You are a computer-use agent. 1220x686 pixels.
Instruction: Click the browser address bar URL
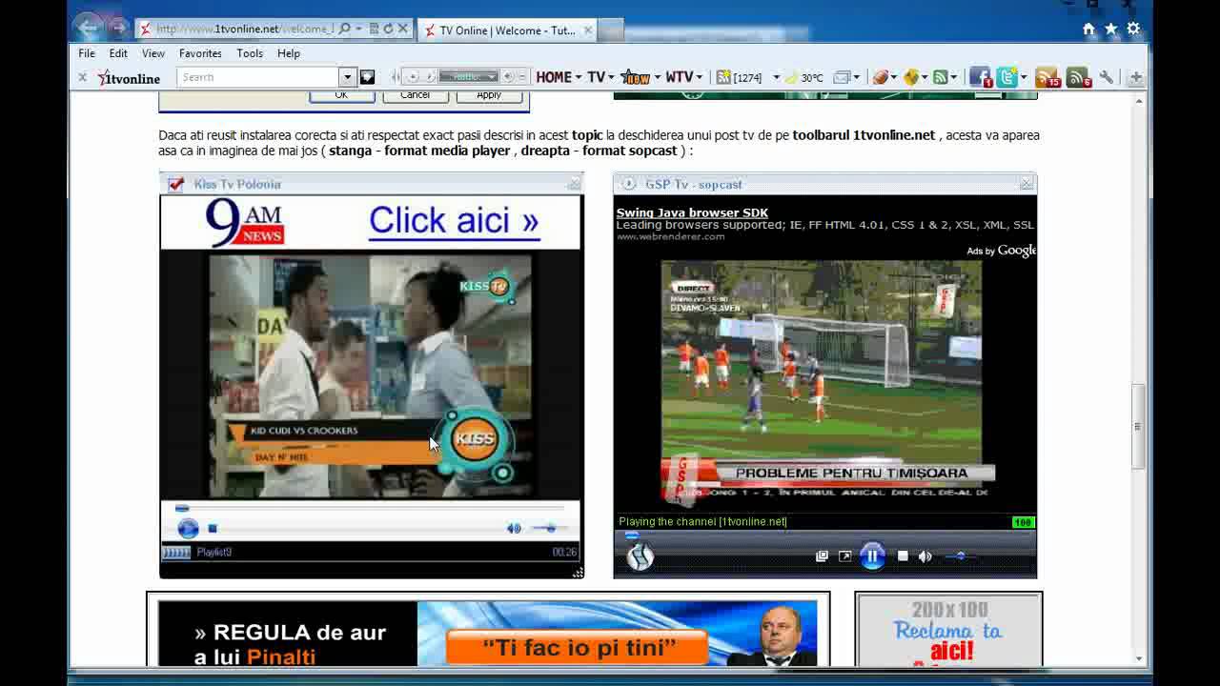point(244,29)
